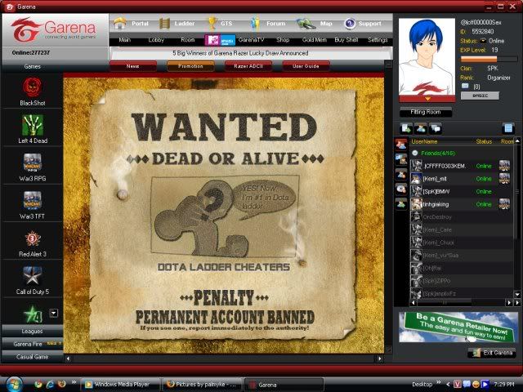Click the Map icon

(306, 24)
